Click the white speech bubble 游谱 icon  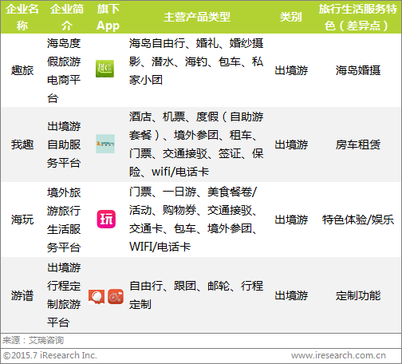pyautogui.click(x=97, y=297)
